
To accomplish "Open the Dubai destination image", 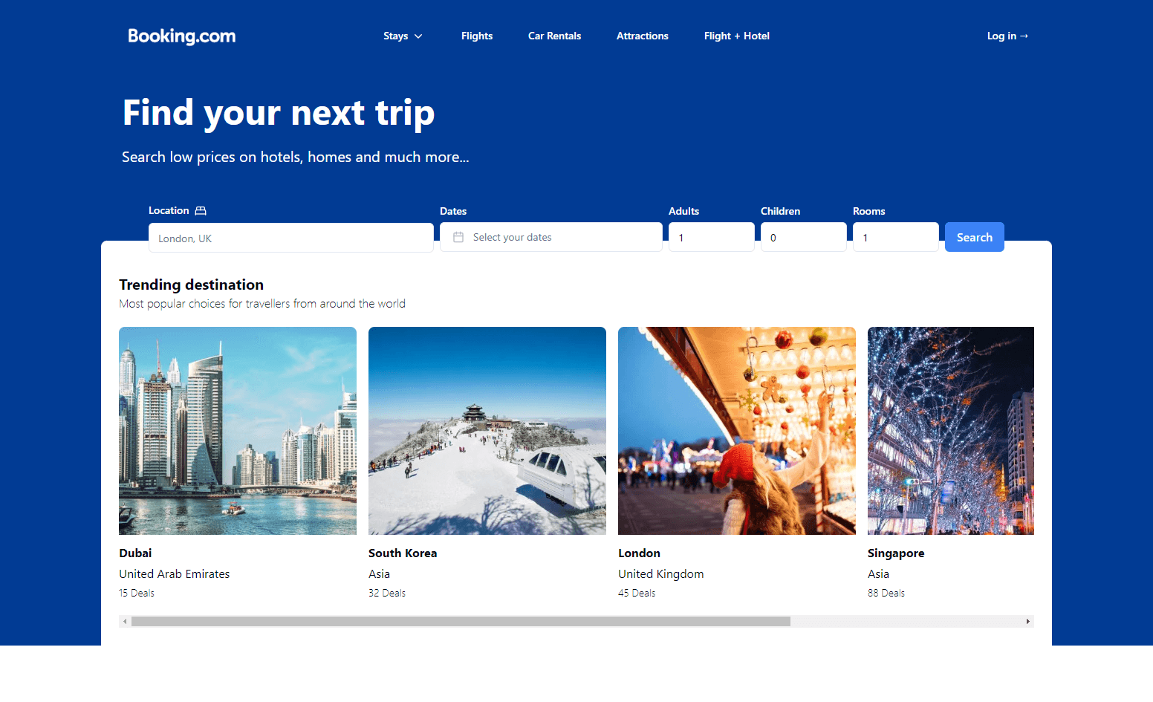I will 238,431.
